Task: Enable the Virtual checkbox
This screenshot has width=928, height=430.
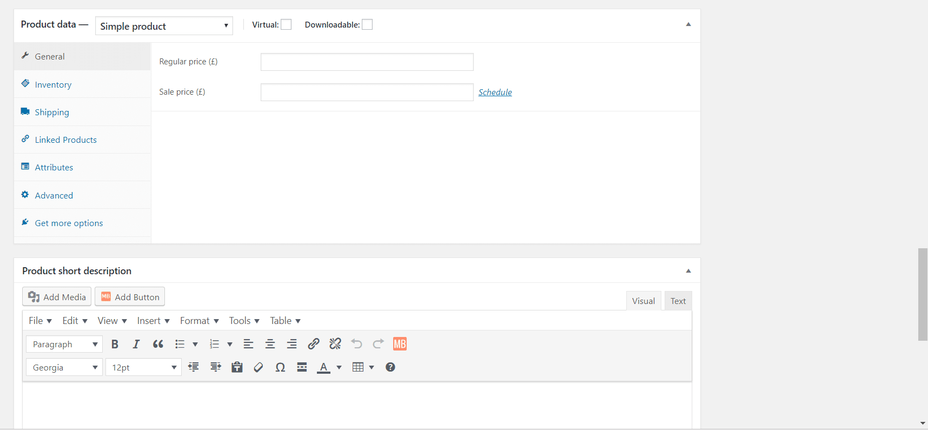Action: point(286,25)
